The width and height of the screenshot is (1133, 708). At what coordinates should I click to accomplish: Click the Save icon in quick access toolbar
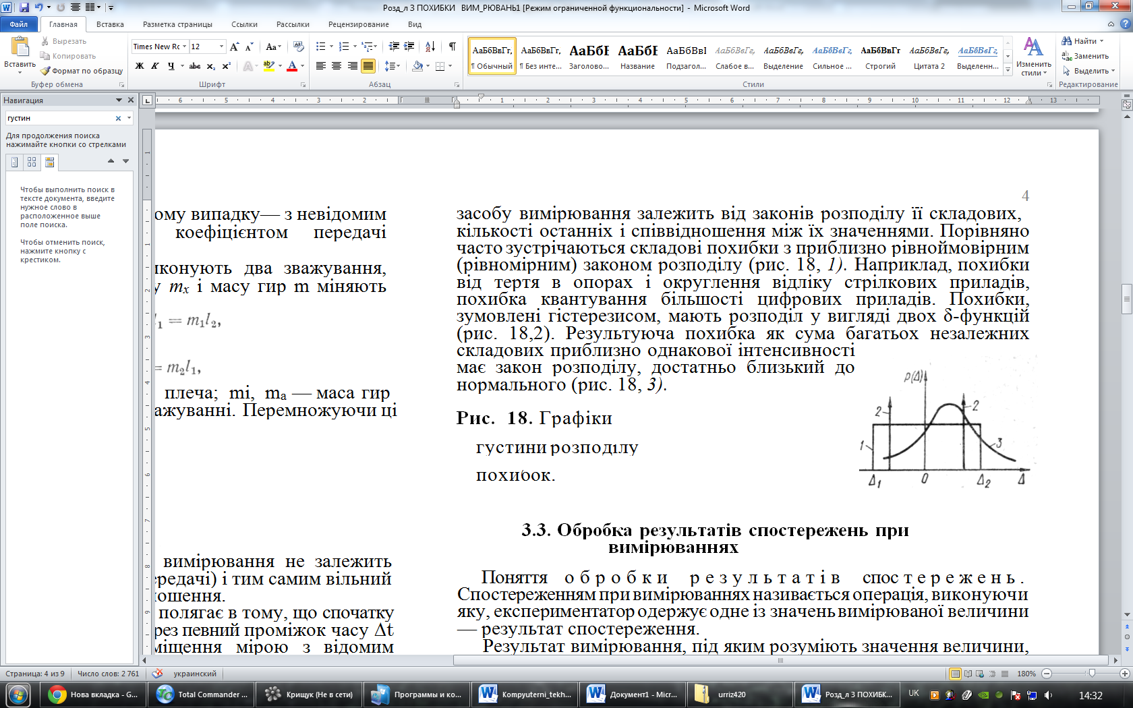point(24,7)
